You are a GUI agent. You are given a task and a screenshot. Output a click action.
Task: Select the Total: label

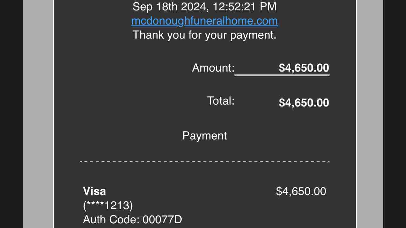click(221, 101)
